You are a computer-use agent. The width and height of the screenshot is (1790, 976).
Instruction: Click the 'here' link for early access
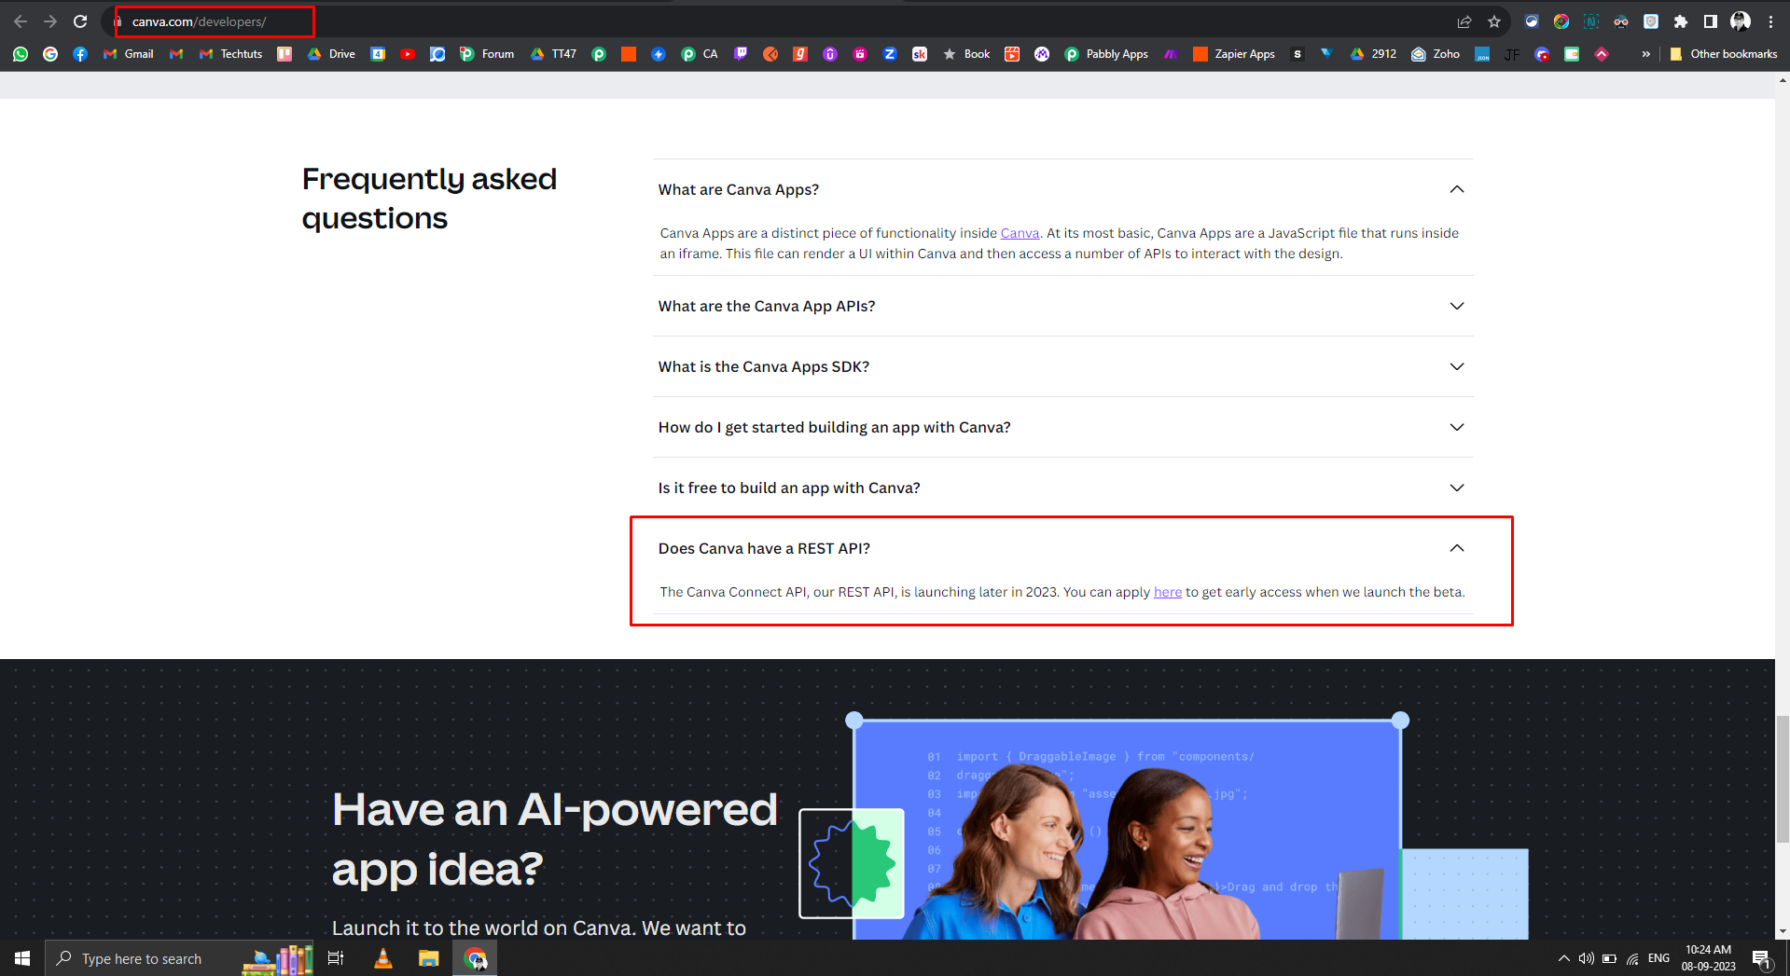1168,592
